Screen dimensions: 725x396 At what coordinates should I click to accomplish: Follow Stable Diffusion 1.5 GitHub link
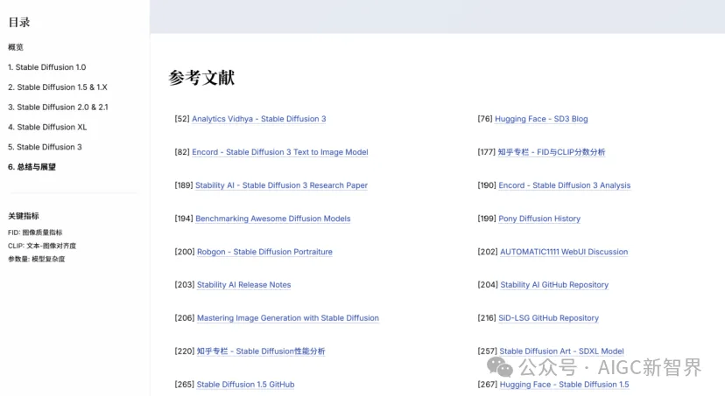point(245,385)
